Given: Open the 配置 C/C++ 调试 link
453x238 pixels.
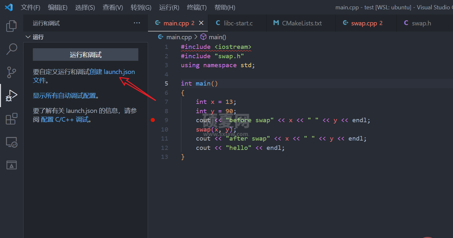Looking at the screenshot, I should pyautogui.click(x=64, y=120).
